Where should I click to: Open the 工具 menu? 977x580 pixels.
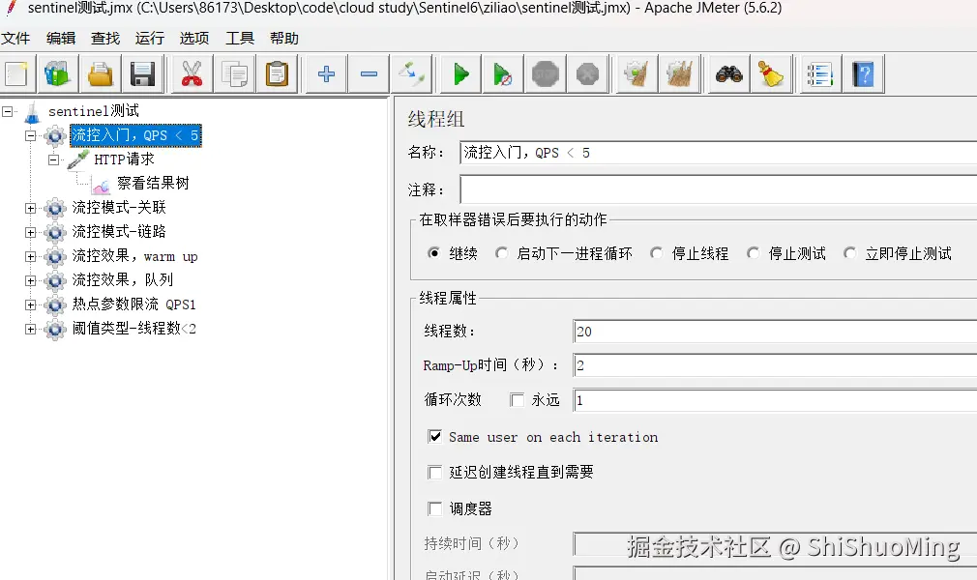(240, 39)
